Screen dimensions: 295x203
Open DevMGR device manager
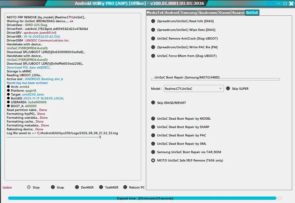[84, 187]
